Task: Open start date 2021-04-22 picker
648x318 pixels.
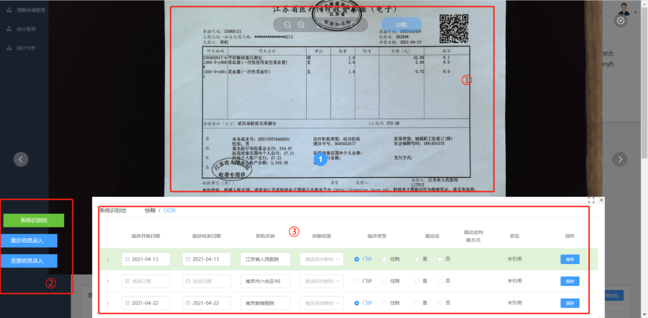Action: coord(146,303)
